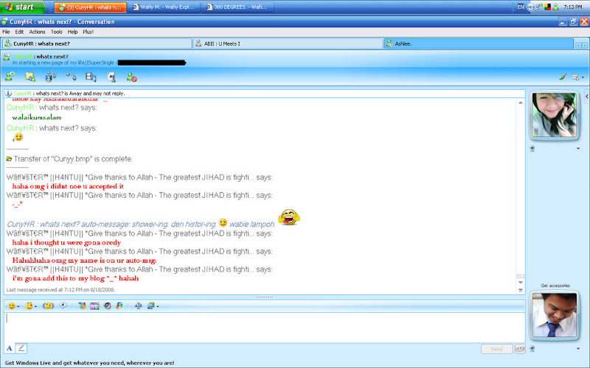
Task: Open the Edit menu
Action: point(19,32)
